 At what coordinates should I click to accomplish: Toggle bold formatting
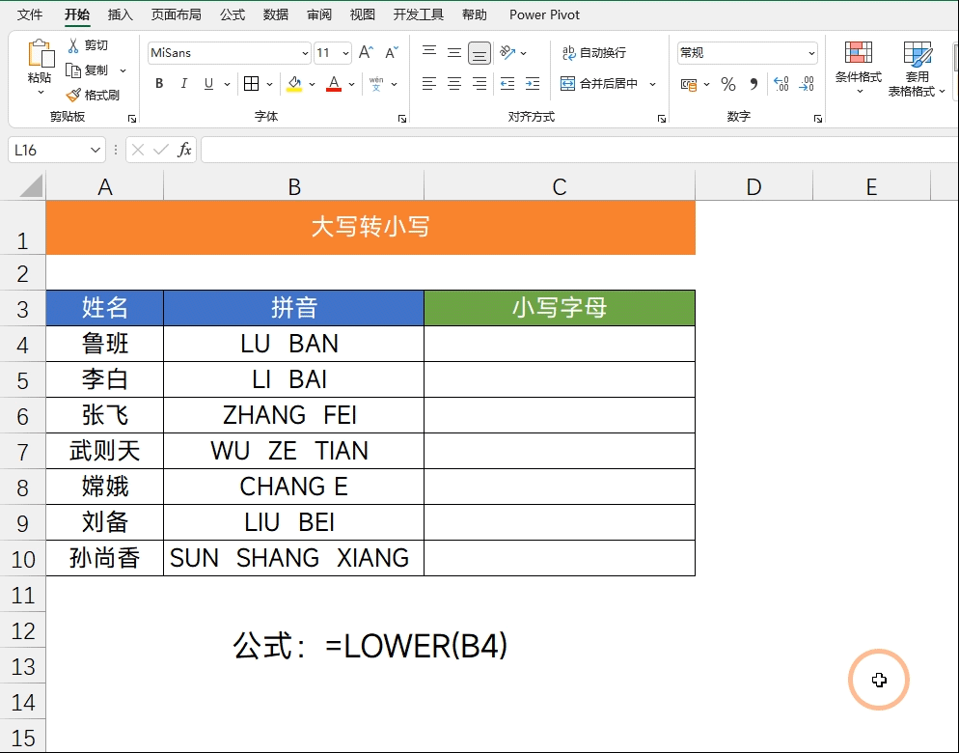158,85
